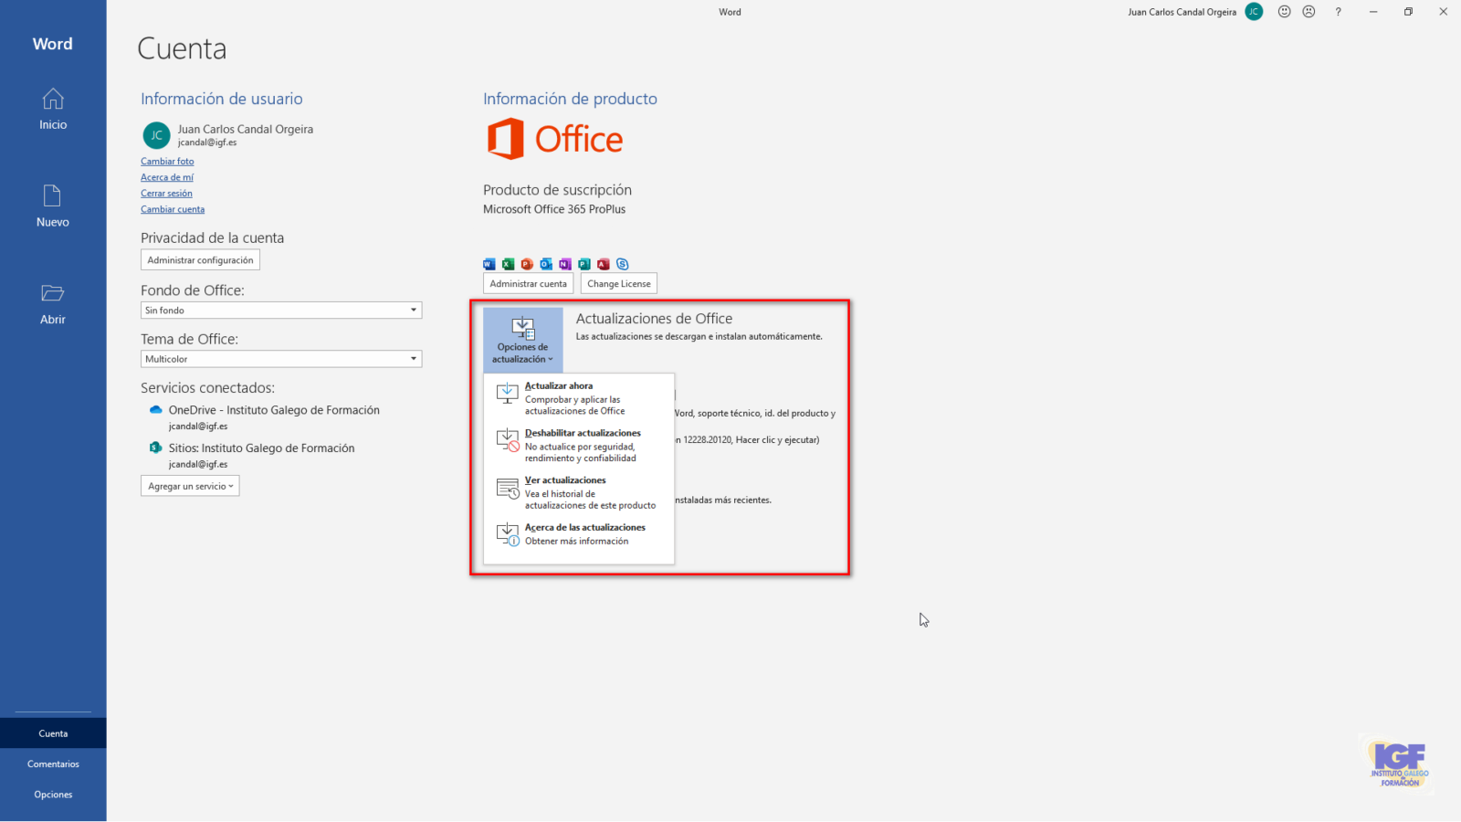The width and height of the screenshot is (1461, 822).
Task: Click the Cerrar sesión link
Action: coord(166,194)
